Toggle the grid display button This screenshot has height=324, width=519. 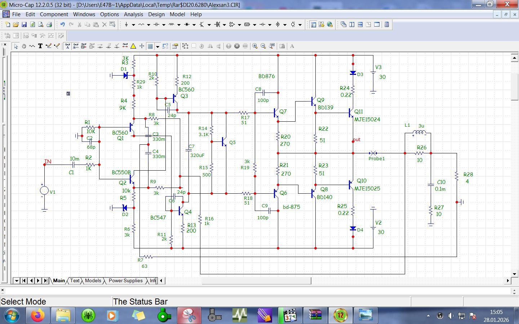(x=150, y=46)
